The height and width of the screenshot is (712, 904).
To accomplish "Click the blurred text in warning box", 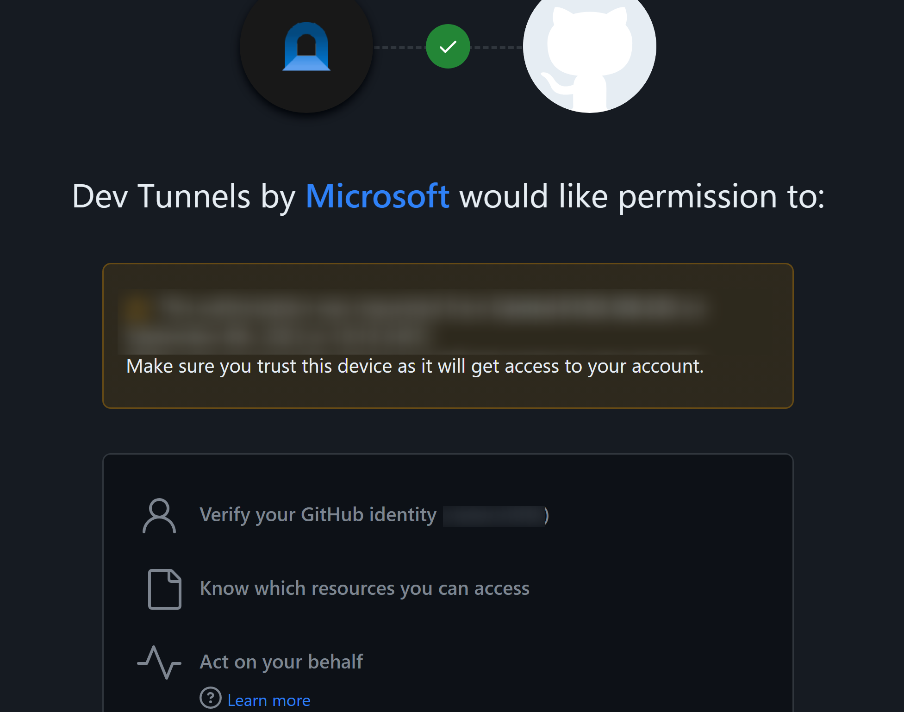I will pyautogui.click(x=415, y=321).
